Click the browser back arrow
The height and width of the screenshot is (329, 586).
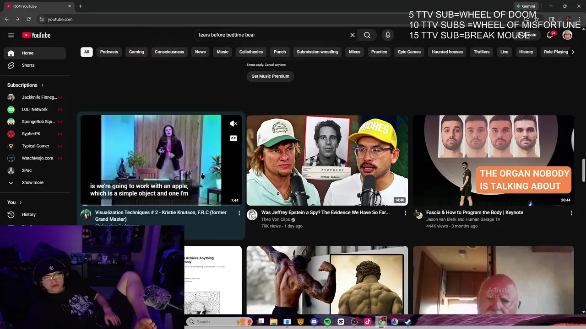click(6, 19)
